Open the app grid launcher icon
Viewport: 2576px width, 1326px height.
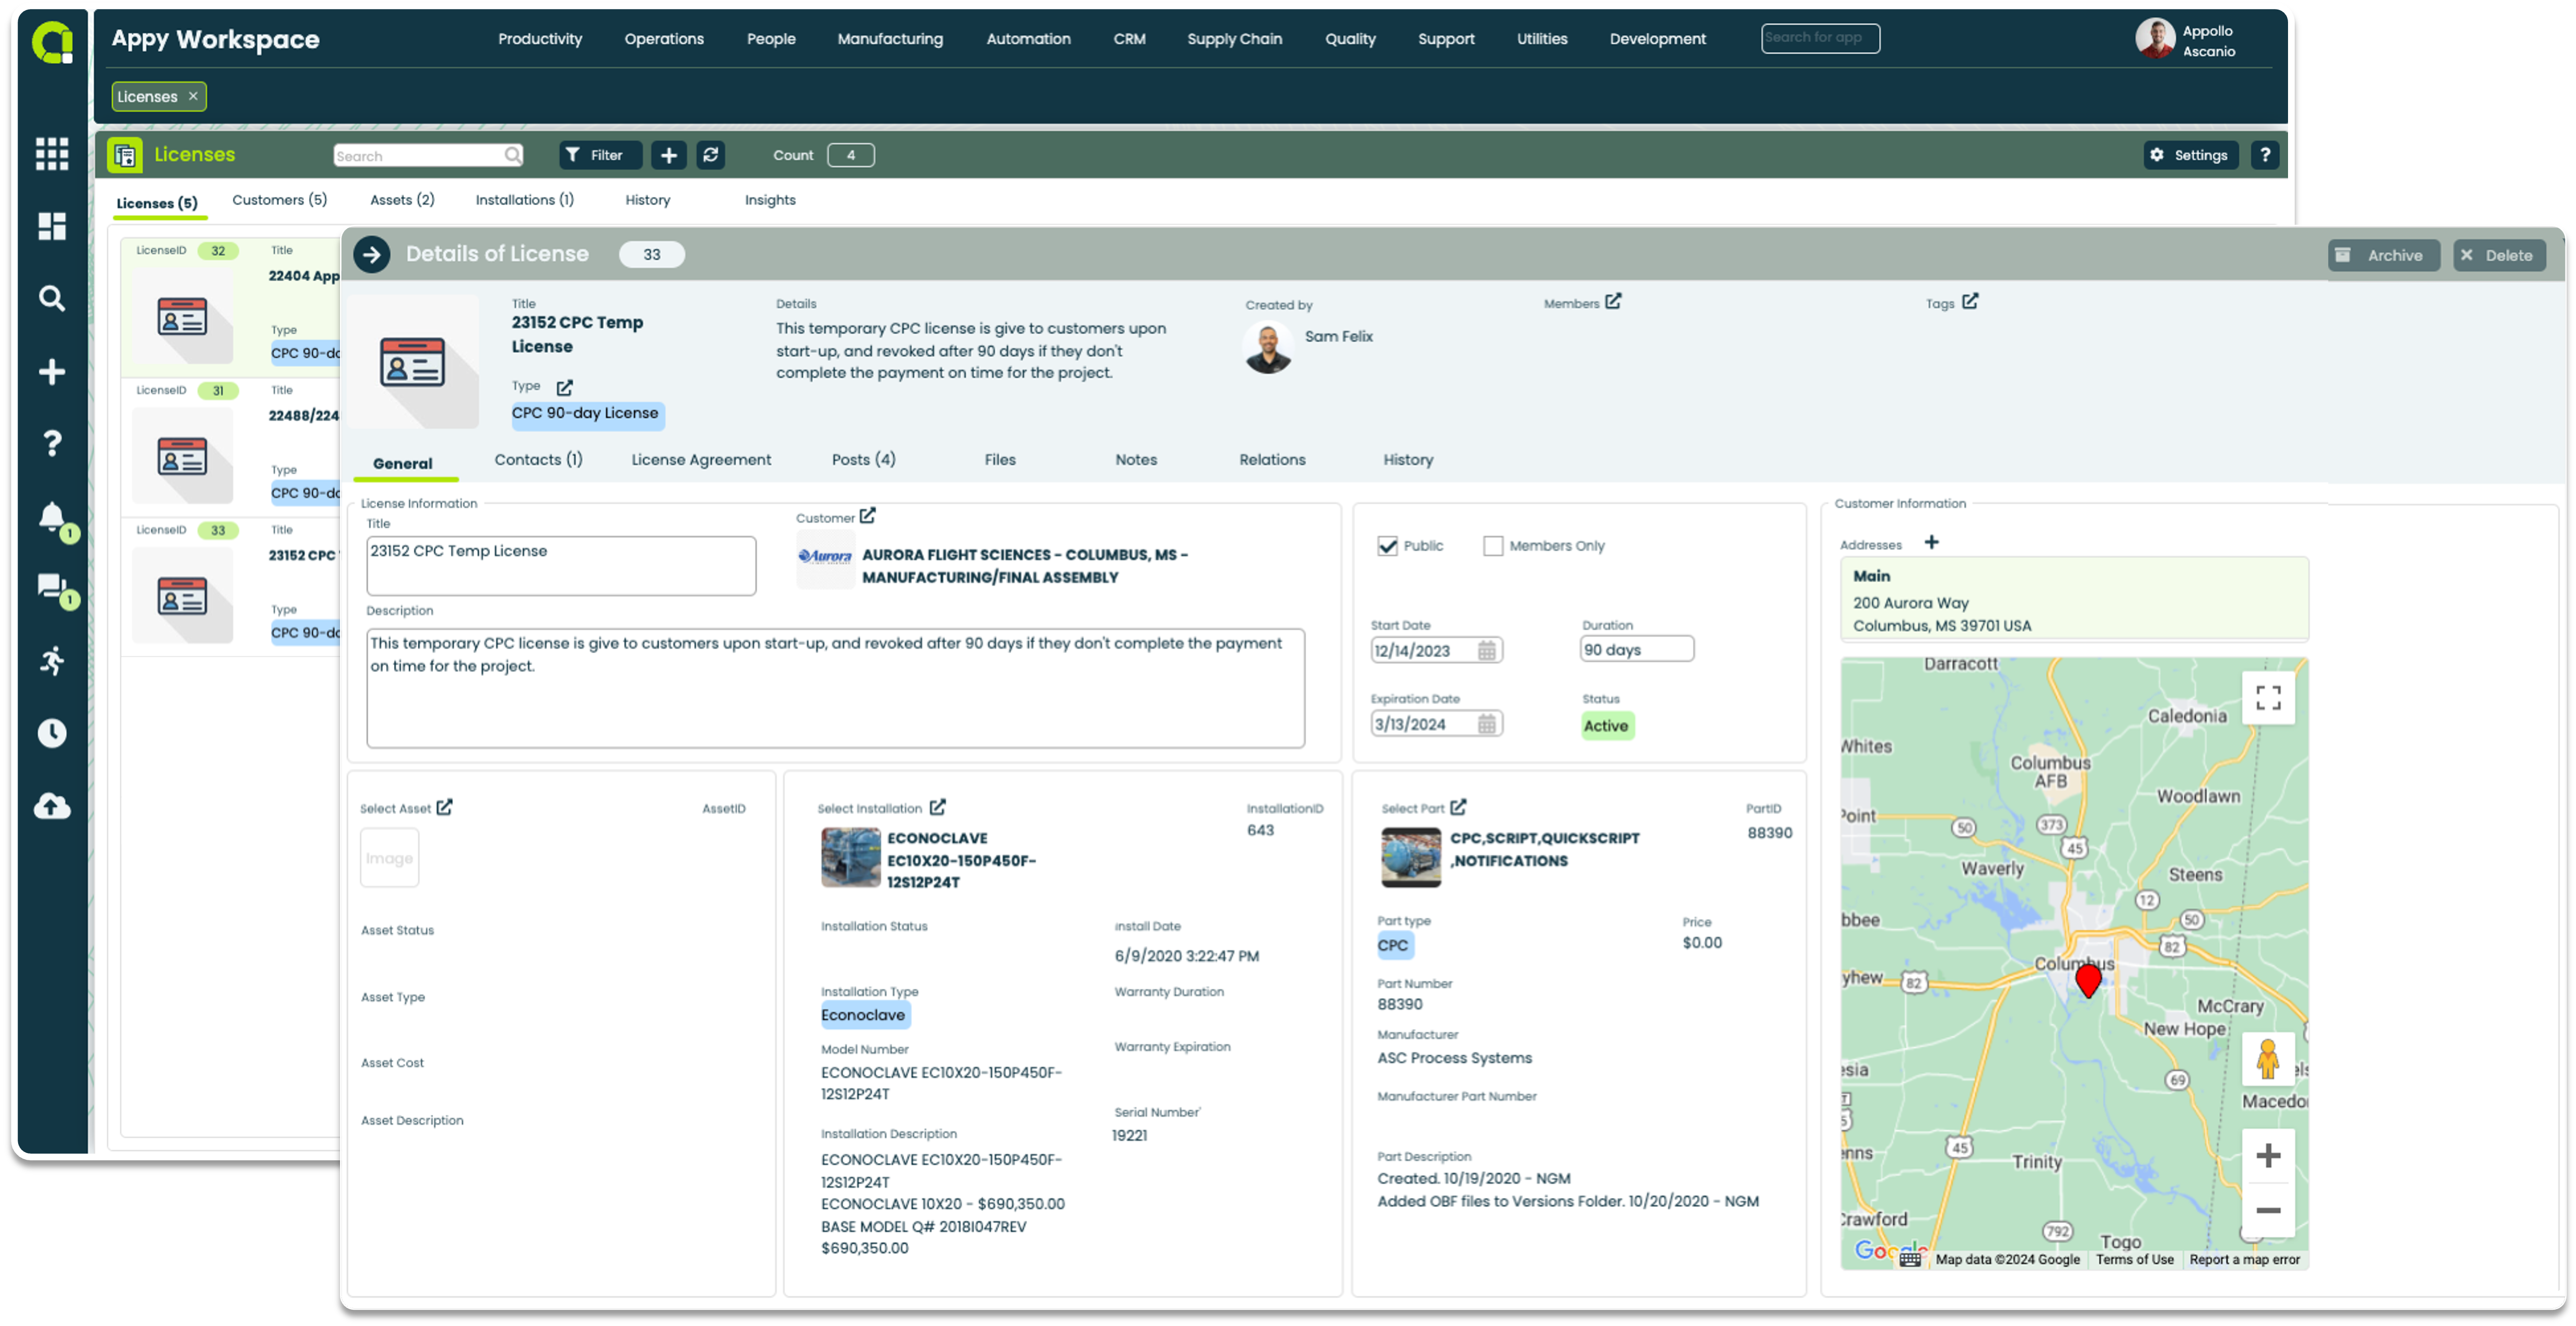pyautogui.click(x=52, y=154)
